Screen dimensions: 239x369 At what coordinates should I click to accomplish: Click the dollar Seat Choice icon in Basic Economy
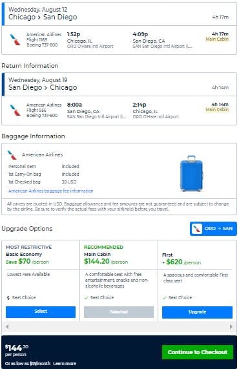pos(8,298)
